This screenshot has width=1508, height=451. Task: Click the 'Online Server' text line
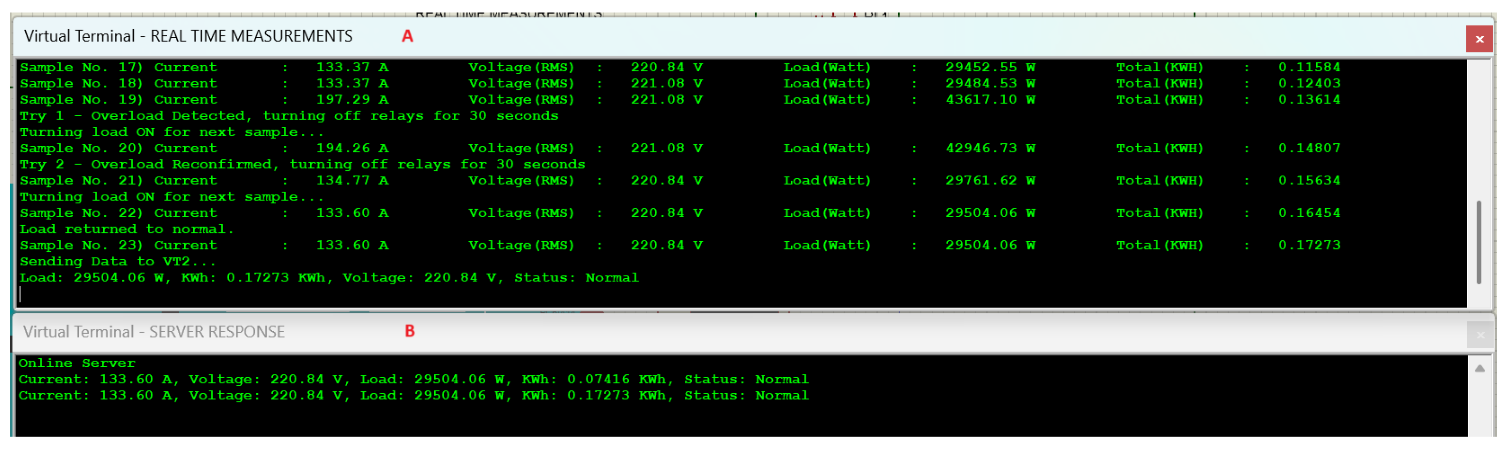[77, 363]
